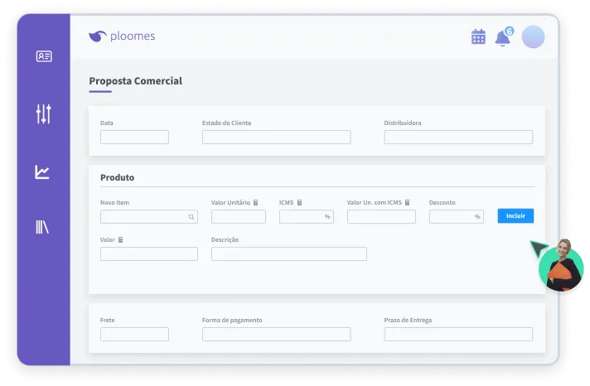Click calculator icon beside Valor Un. com ICMS
This screenshot has width=590, height=386.
coord(407,203)
